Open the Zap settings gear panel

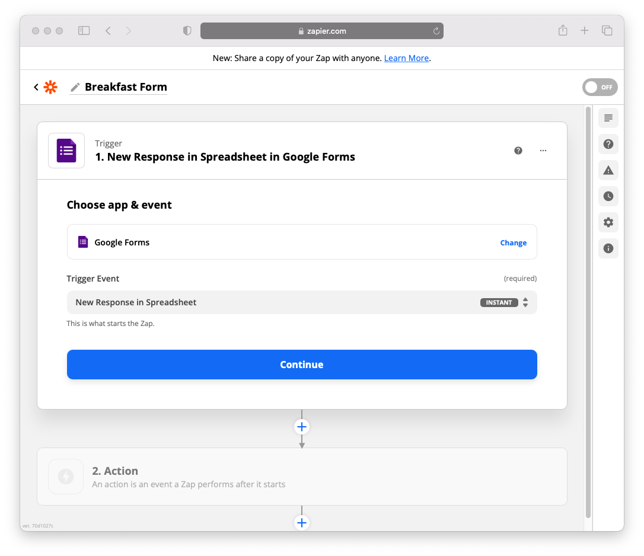click(608, 222)
